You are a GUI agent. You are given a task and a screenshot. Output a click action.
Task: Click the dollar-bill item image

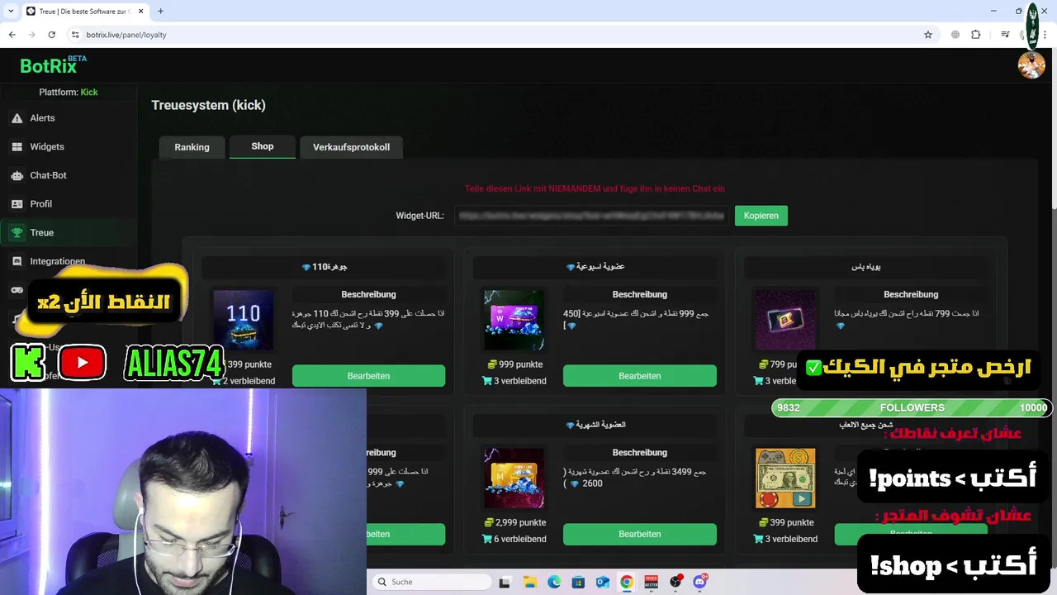(x=785, y=478)
